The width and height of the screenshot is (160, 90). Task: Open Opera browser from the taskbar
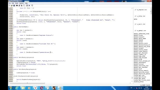(42, 88)
